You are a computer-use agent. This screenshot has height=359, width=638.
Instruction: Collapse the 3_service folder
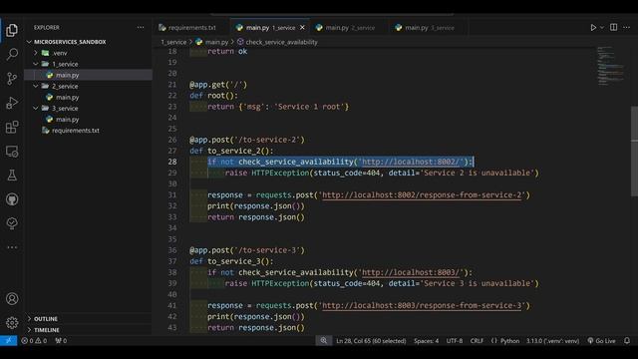tap(36, 108)
